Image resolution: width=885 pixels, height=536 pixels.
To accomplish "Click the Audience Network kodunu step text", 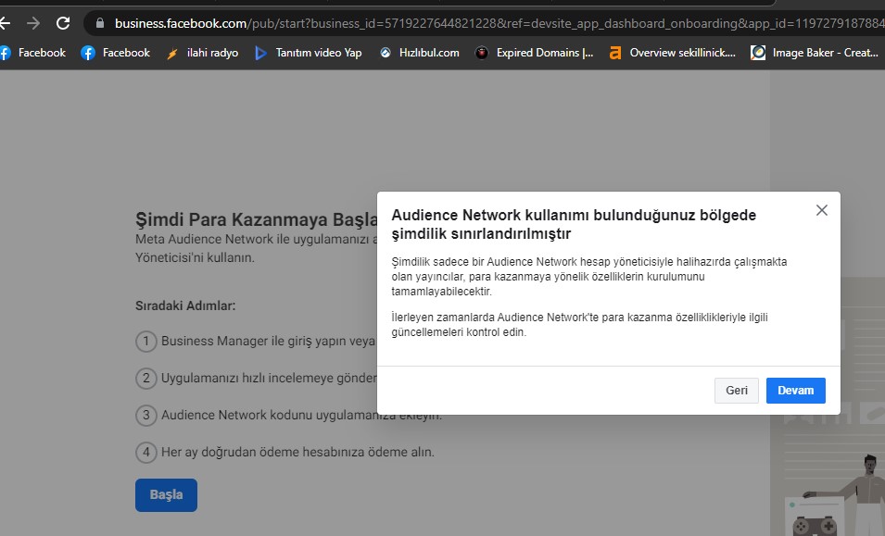I will point(301,415).
